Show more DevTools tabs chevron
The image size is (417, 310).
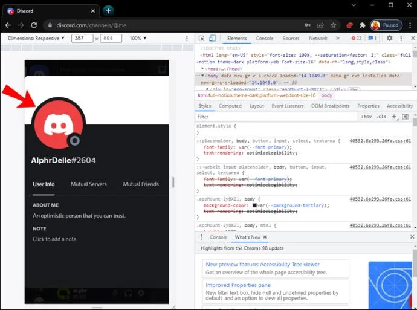click(337, 38)
